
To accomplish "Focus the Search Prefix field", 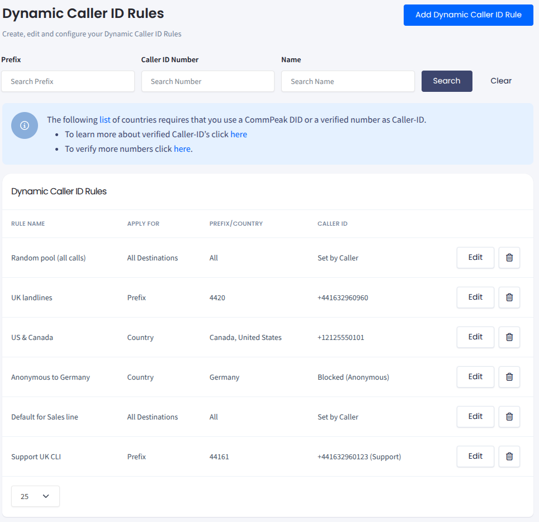I will 68,81.
